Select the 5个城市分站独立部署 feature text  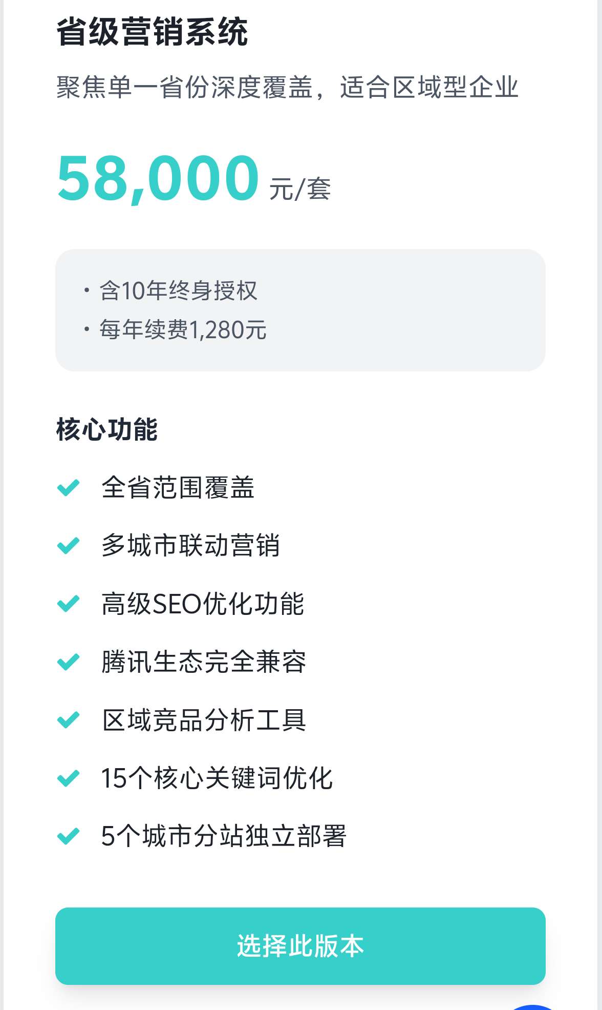(224, 836)
